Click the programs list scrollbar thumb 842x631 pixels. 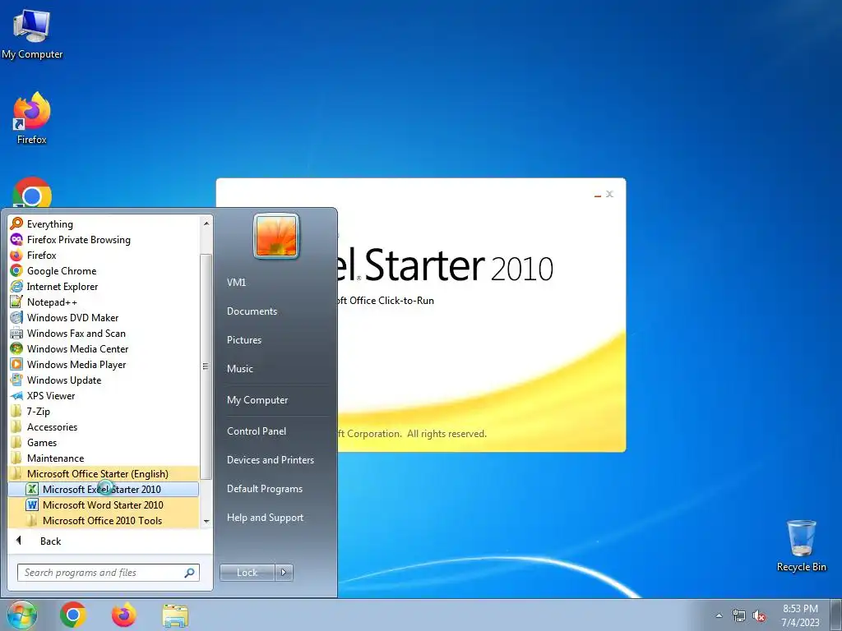(x=206, y=366)
